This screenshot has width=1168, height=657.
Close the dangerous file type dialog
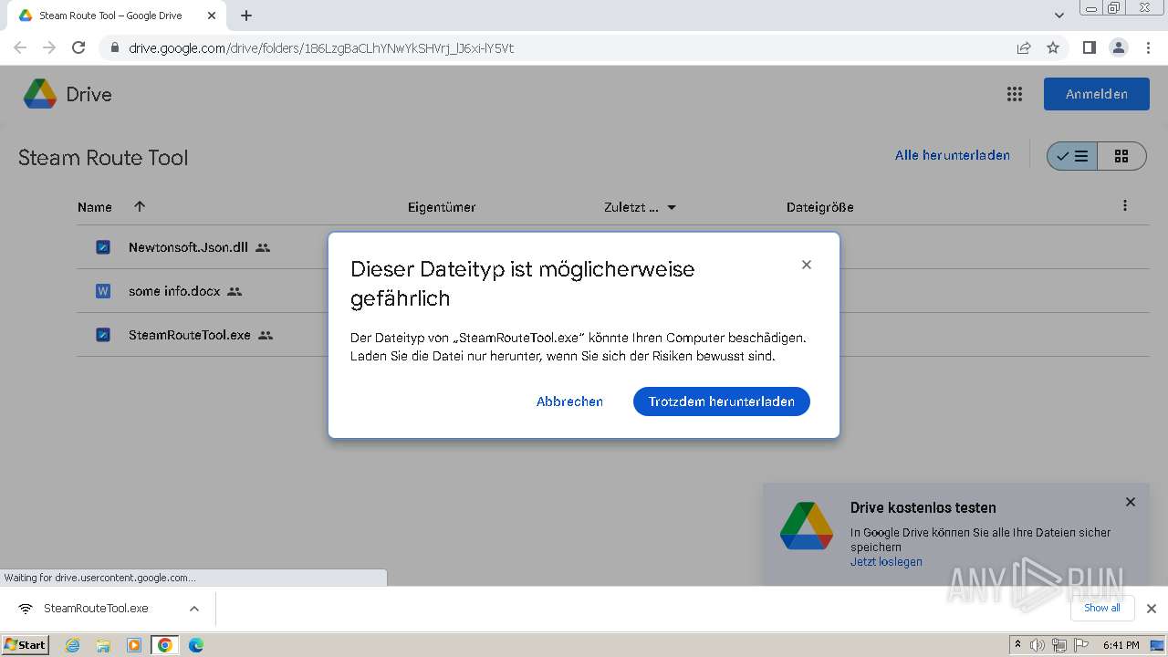[806, 265]
